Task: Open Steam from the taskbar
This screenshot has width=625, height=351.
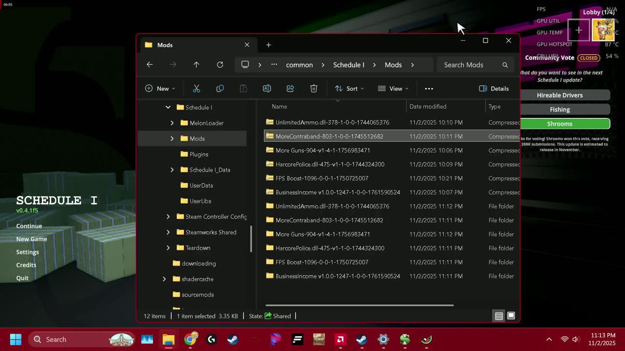Action: click(x=233, y=339)
